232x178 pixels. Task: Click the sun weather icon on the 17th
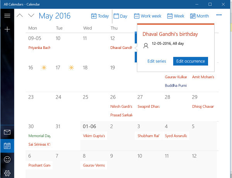(71, 67)
